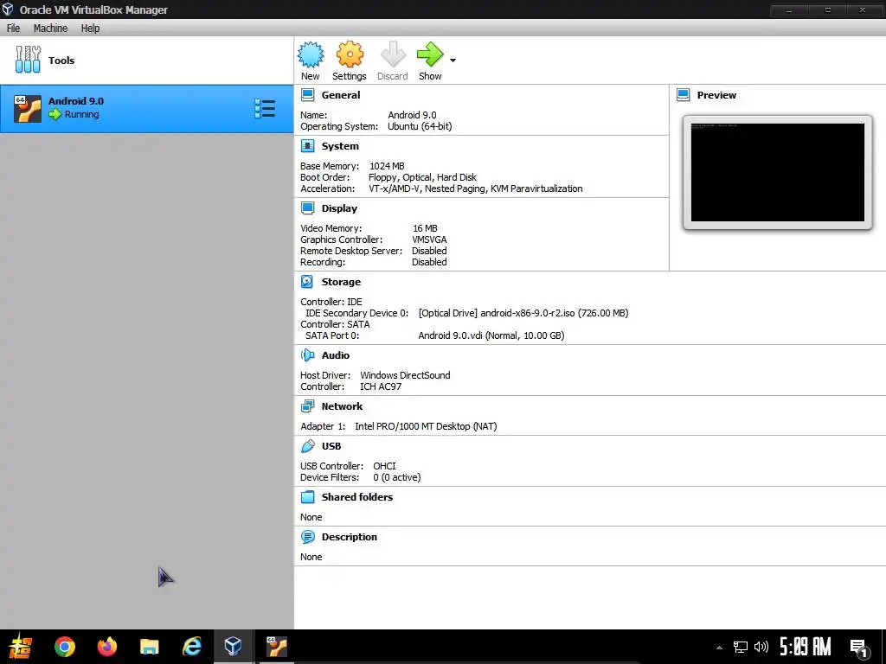Open the Tools wrench icon

[28, 60]
